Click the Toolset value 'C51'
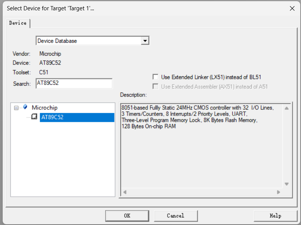301x225 pixels. coord(43,72)
